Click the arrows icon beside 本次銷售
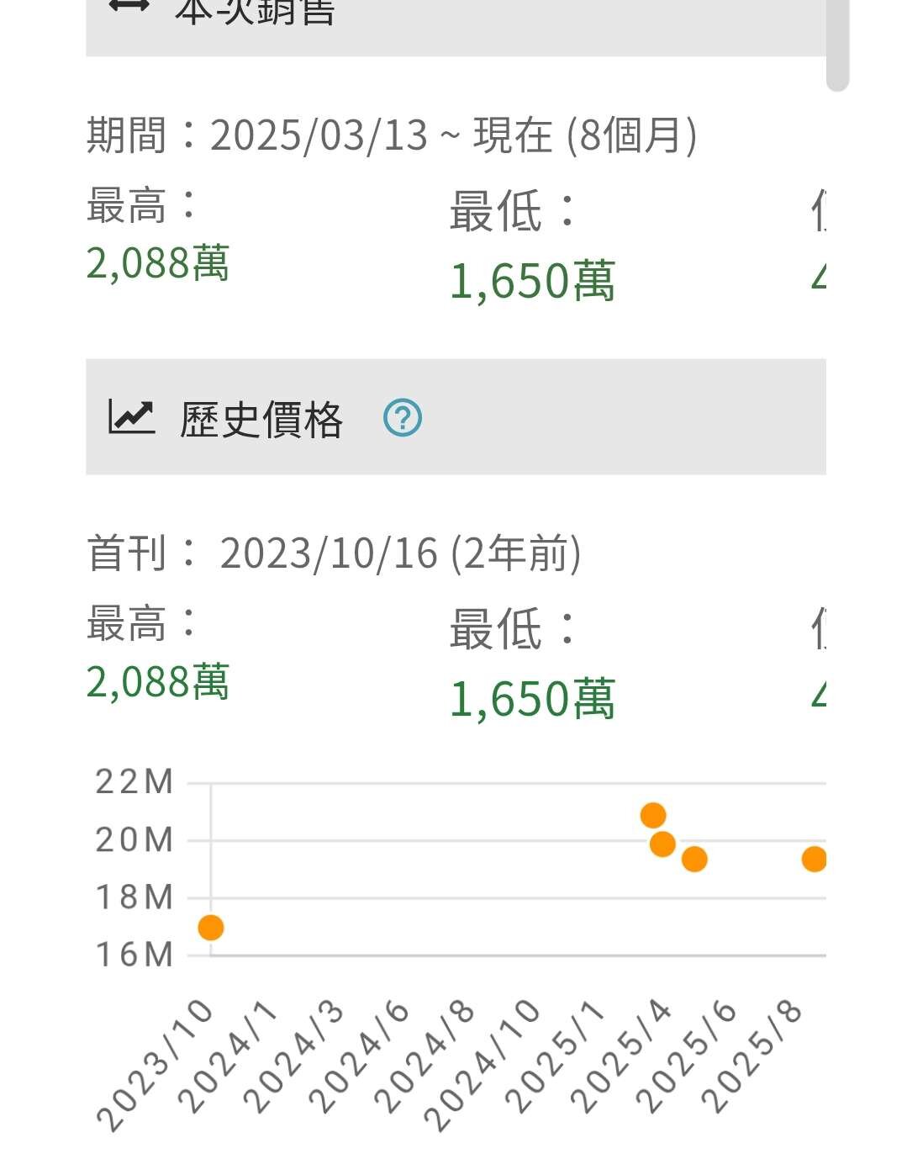 pos(129,7)
